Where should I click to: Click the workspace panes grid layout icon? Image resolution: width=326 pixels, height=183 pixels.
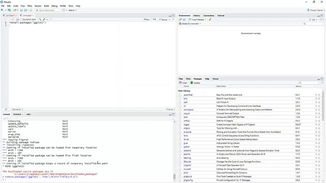[x=64, y=10]
